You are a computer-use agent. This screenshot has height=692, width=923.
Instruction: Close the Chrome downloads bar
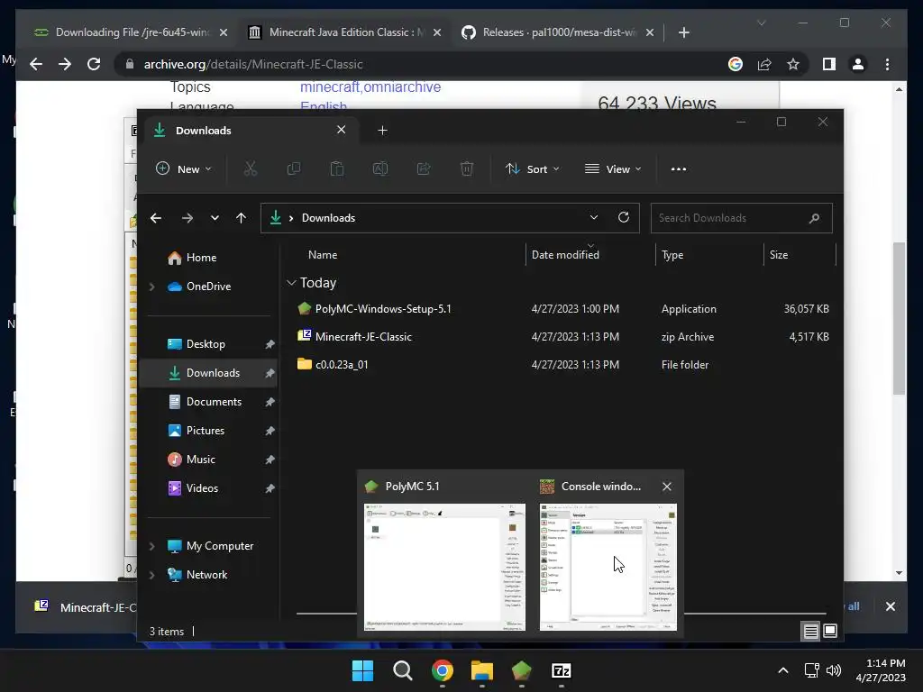click(x=890, y=606)
